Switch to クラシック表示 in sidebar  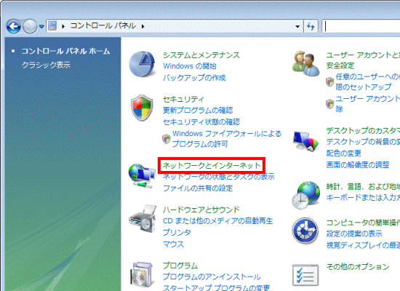46,65
